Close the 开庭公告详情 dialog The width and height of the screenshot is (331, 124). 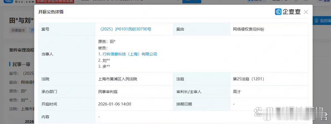click(x=306, y=12)
